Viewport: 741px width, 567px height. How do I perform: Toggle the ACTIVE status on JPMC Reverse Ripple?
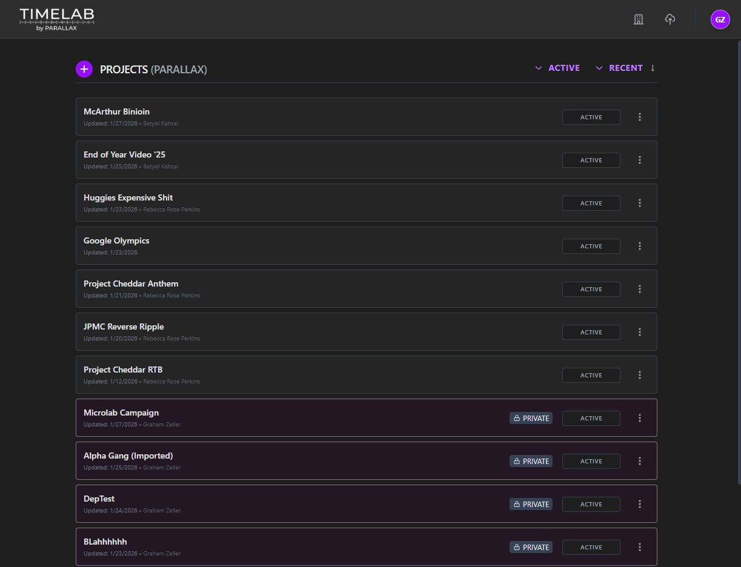point(591,332)
